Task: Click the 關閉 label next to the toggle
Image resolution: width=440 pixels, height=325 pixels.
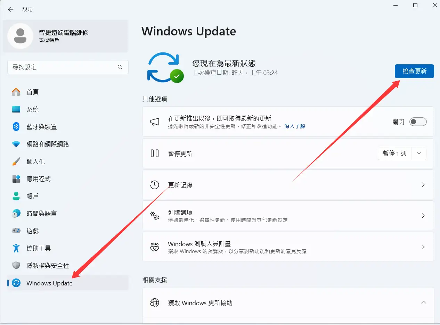Action: tap(398, 122)
